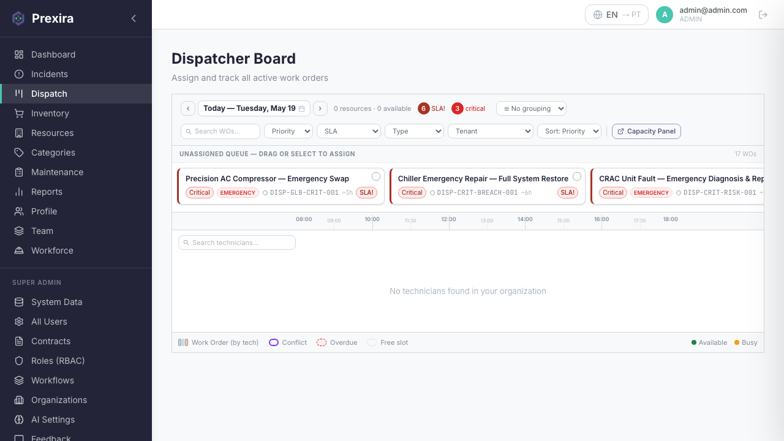Select the Chiller Emergency Repair work order checkbox
784x441 pixels.
coord(577,176)
